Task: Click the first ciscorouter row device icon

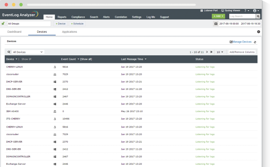Action: [55, 74]
